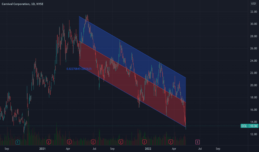
Task: Select the 0.8227084512857635 channel label
Action: click(79, 69)
